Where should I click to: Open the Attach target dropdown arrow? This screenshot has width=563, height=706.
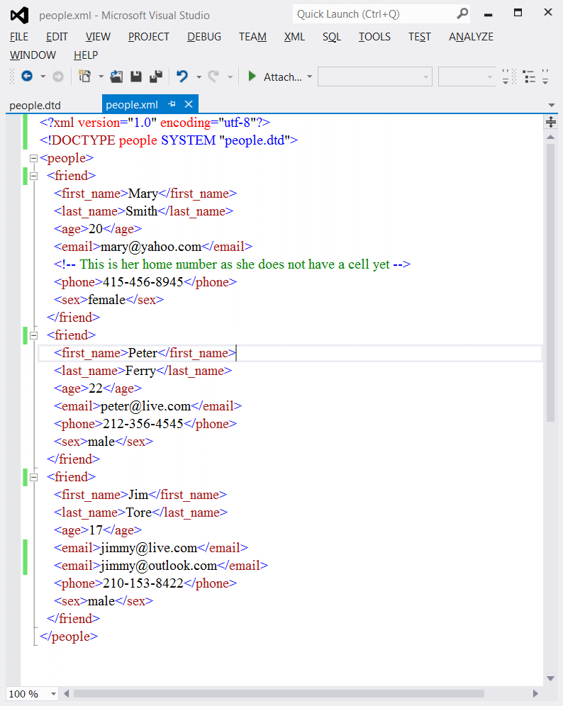[x=309, y=77]
